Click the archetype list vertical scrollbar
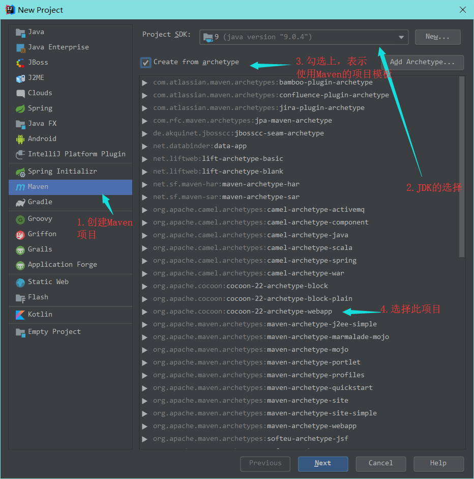This screenshot has width=474, height=479. [x=461, y=166]
